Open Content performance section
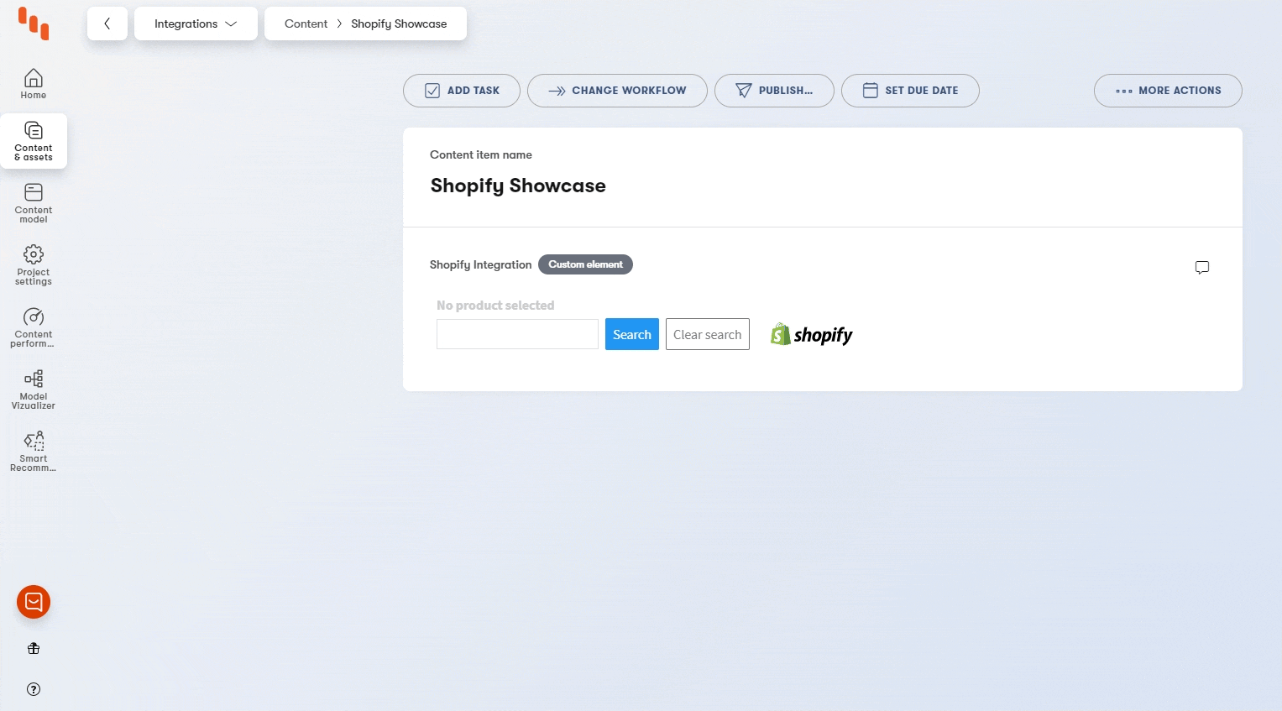The height and width of the screenshot is (711, 1282). point(34,327)
